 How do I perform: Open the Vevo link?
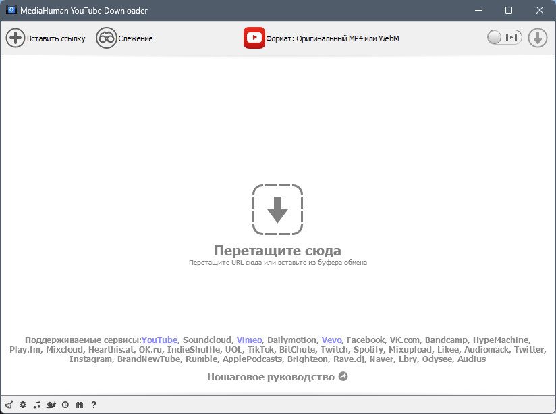pyautogui.click(x=331, y=340)
